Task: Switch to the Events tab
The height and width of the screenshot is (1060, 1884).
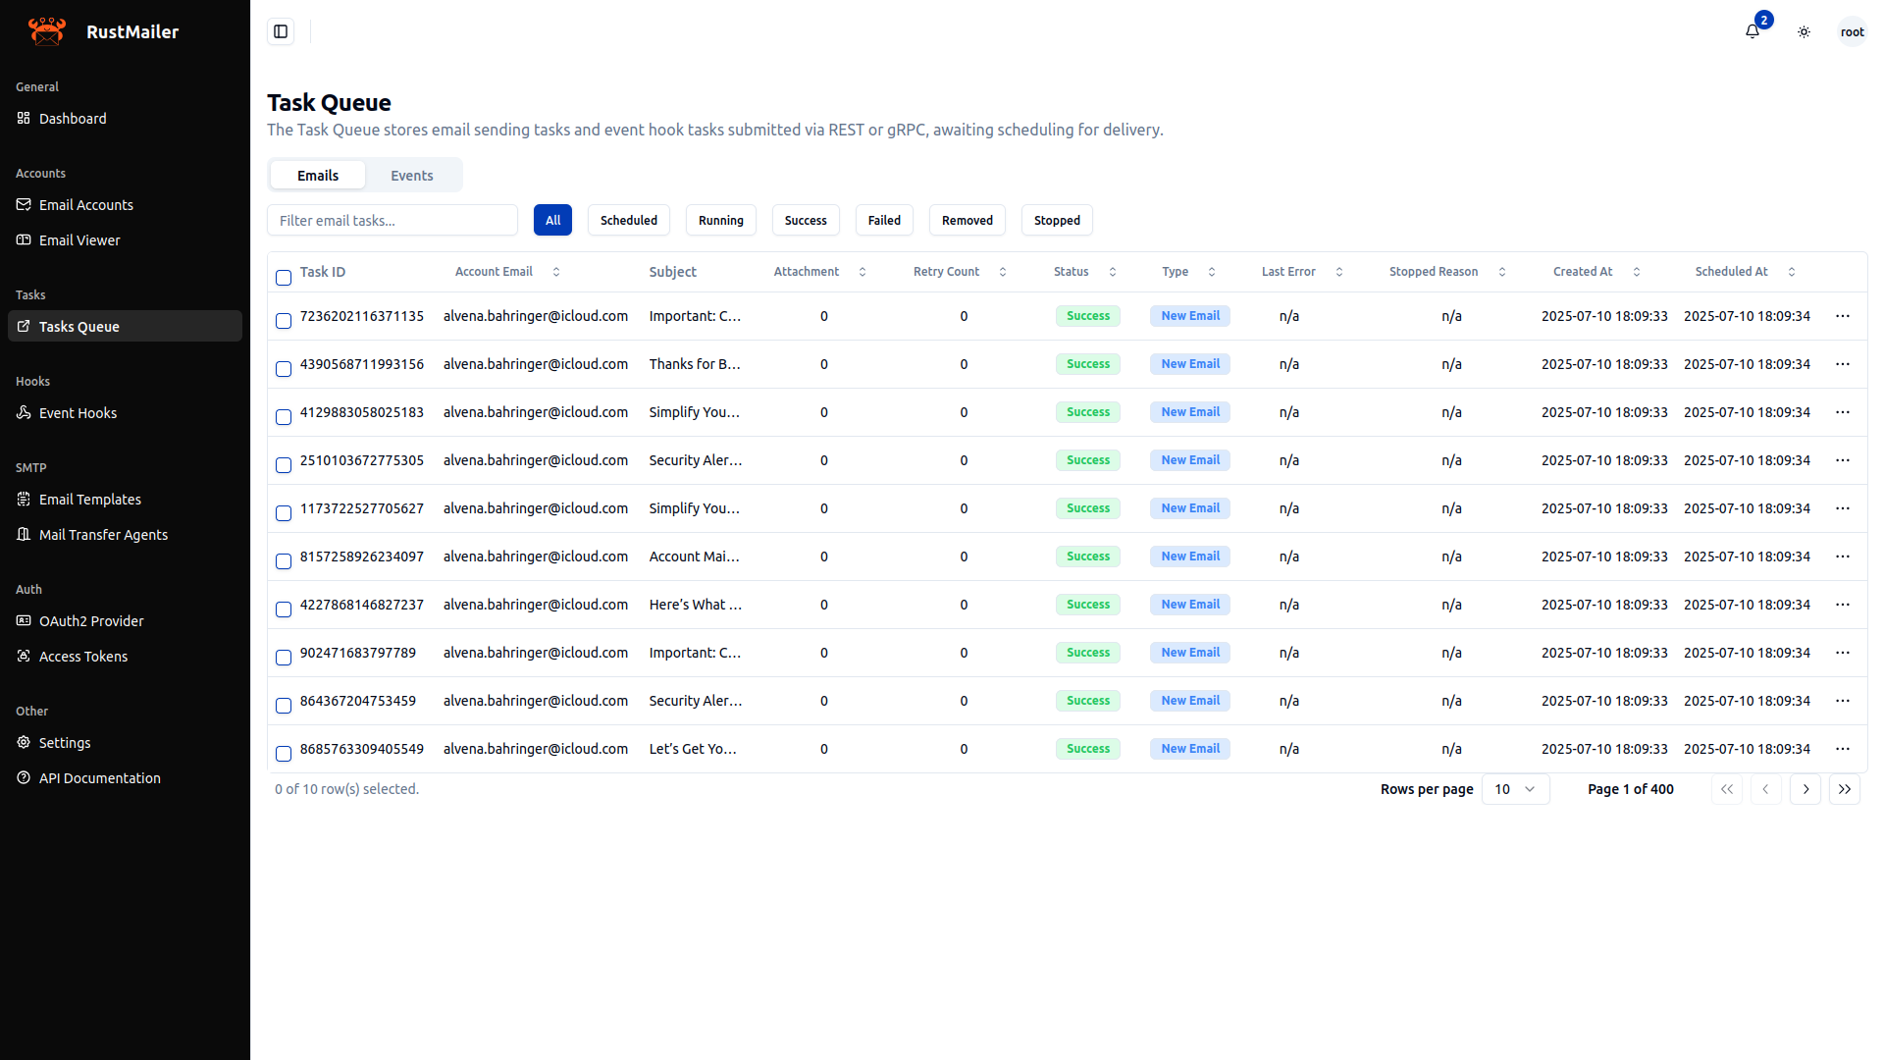Action: tap(411, 176)
